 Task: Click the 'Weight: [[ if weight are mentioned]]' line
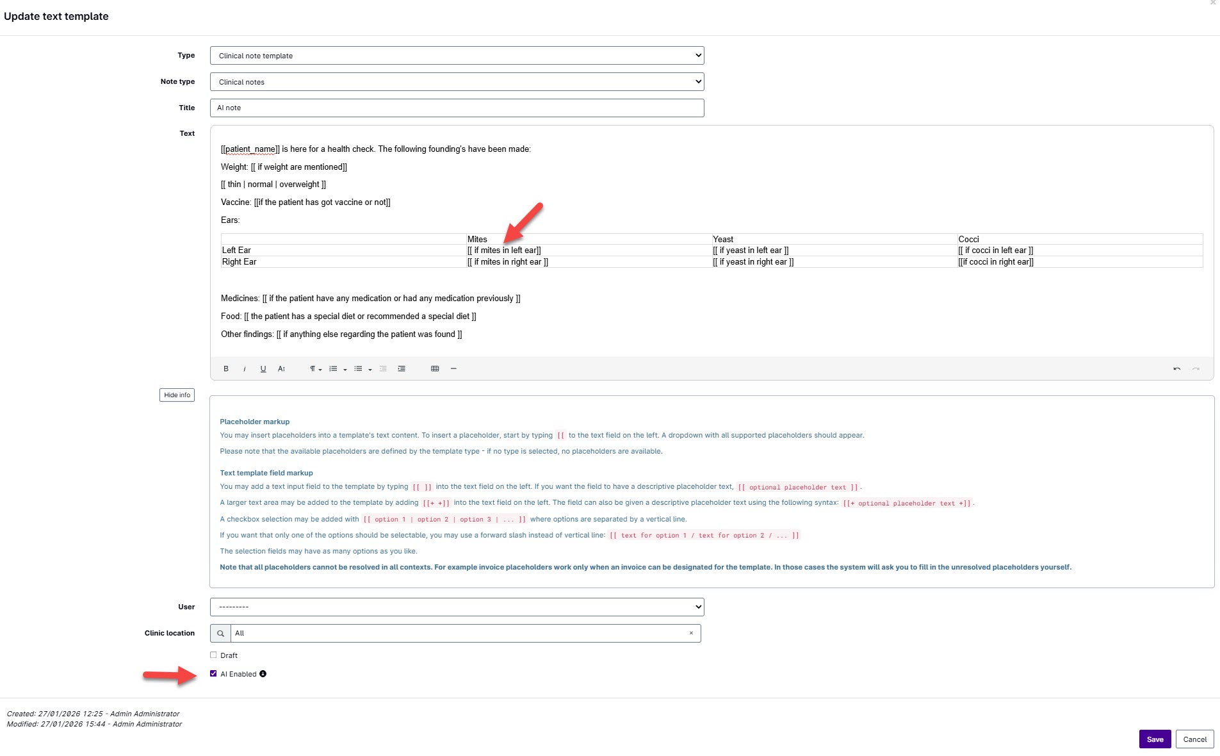[x=284, y=167]
